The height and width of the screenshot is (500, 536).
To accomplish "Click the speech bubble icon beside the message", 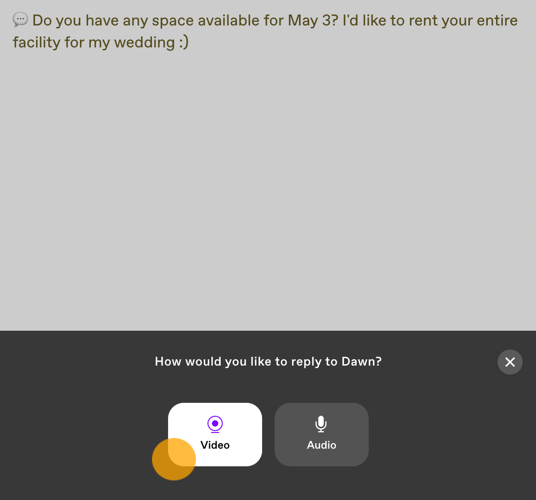I will [x=20, y=20].
